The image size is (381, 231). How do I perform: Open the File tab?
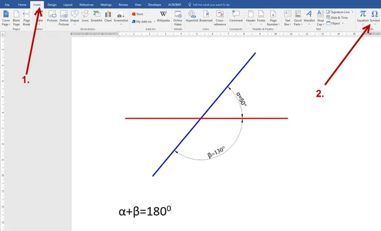[7, 5]
